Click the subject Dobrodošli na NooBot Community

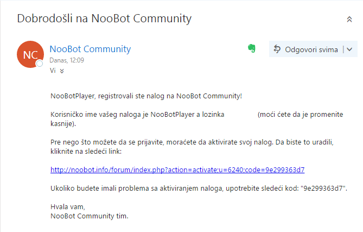[105, 18]
